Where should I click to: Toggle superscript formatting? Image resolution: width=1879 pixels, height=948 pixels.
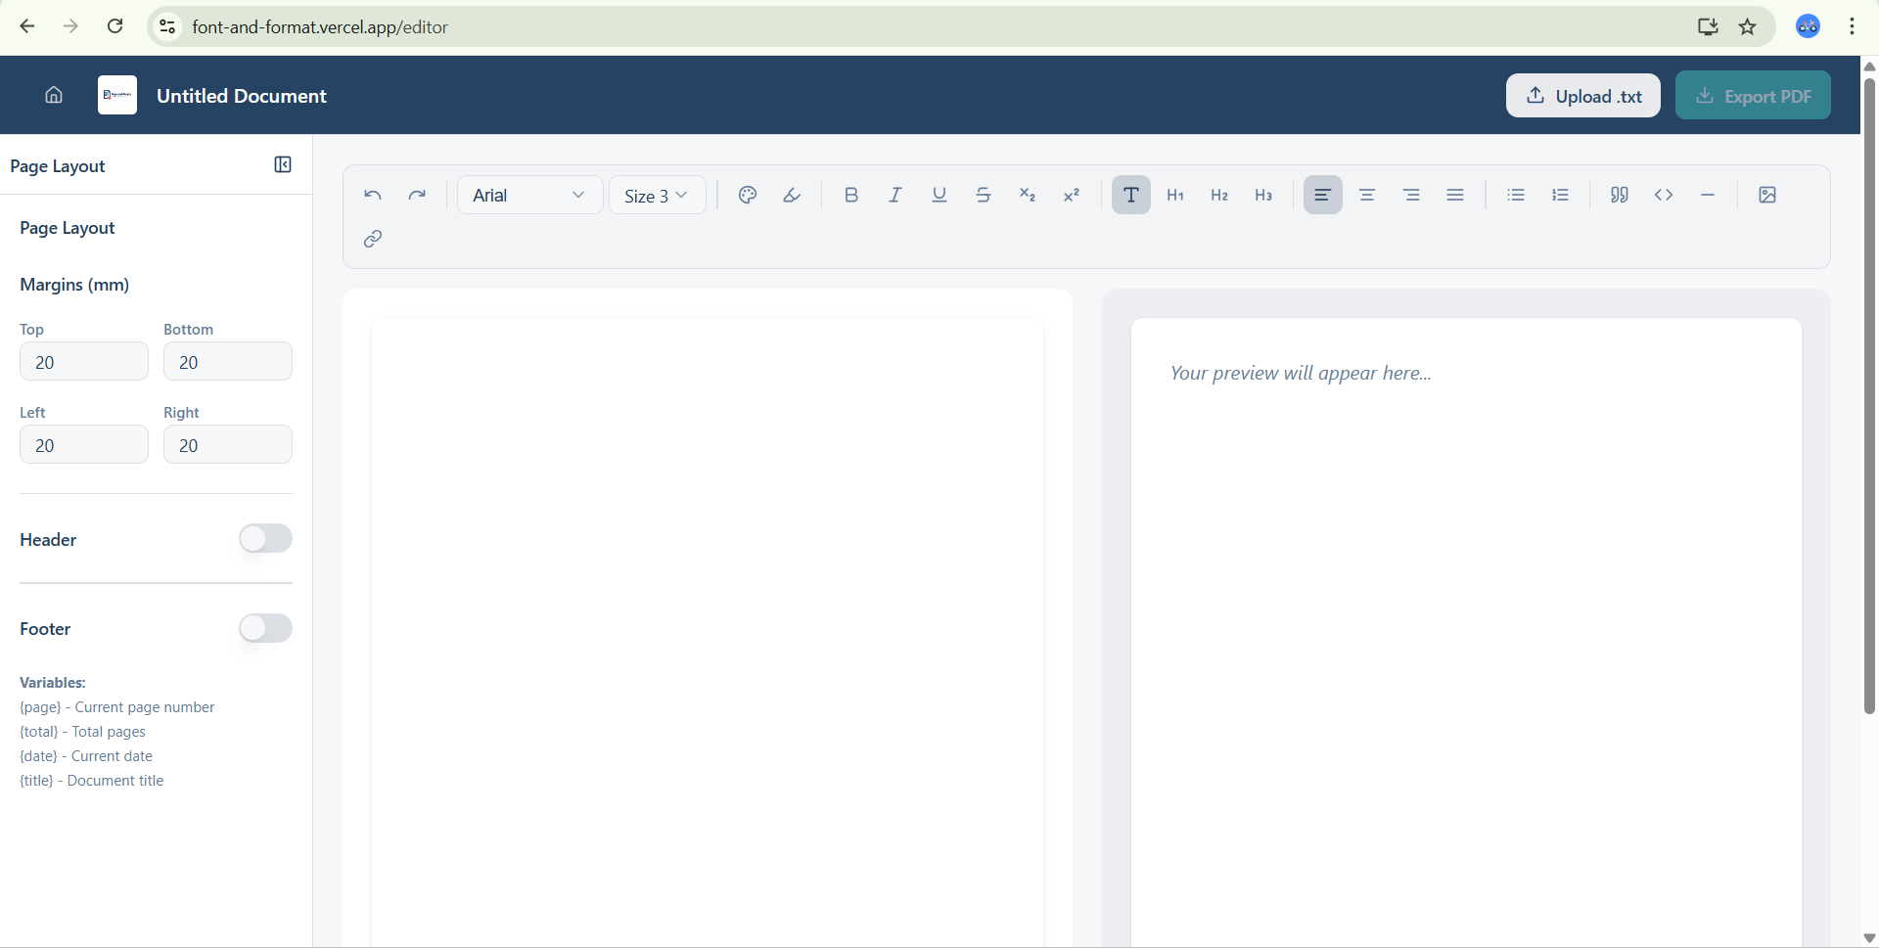[x=1071, y=195]
